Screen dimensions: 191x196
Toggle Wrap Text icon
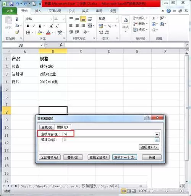tap(90, 19)
